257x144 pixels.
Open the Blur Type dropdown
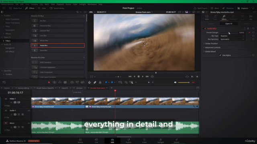pos(232,36)
